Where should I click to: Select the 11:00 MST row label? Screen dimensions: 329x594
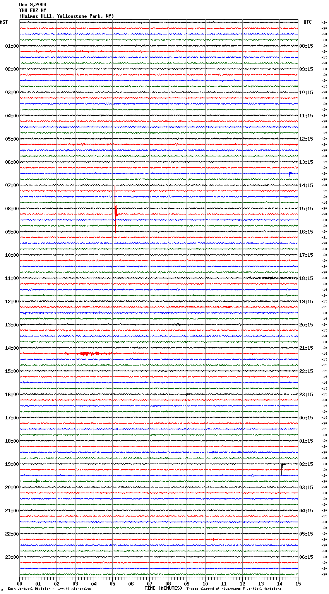12,278
